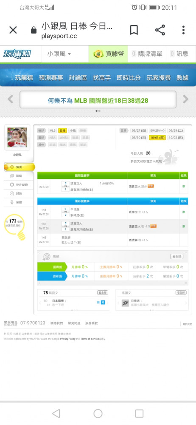Tap the user avatar photo
Image resolution: width=196 pixels, height=425 pixels.
[x=17, y=137]
